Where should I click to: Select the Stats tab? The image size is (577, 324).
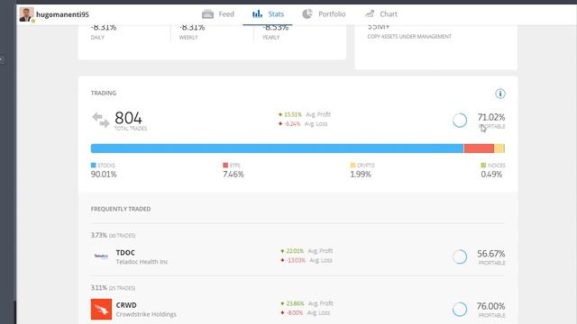pyautogui.click(x=268, y=14)
